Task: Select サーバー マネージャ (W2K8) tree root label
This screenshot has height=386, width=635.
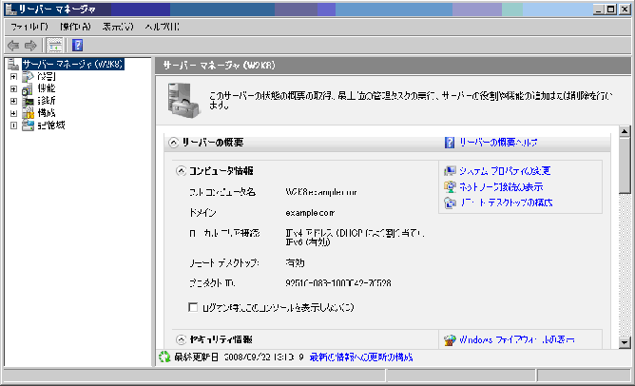Action: (73, 64)
